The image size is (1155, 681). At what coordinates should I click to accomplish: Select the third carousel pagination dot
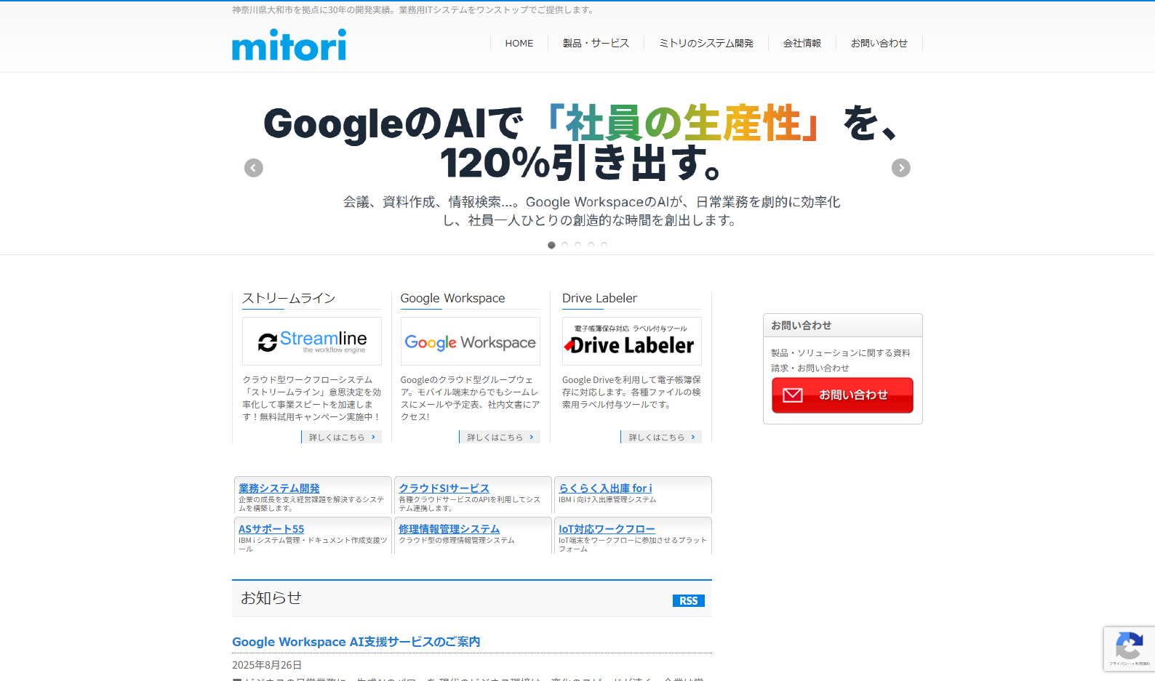coord(577,245)
